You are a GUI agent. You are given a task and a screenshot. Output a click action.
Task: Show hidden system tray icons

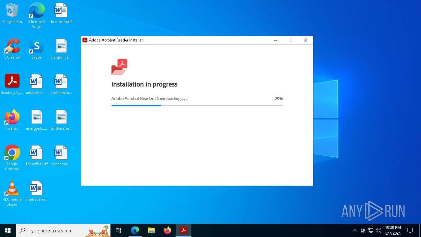tap(355, 230)
